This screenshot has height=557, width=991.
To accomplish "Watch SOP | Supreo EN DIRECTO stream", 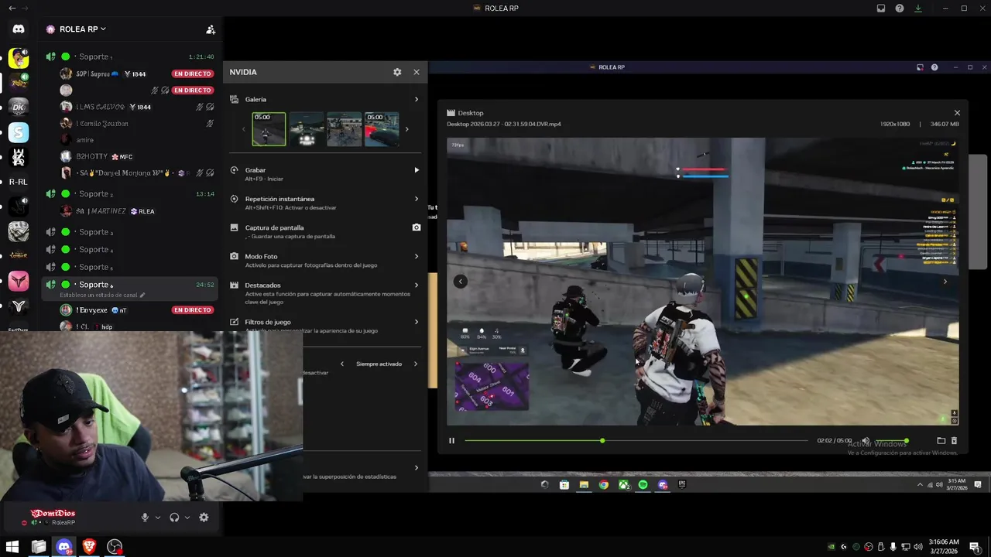I will 192,73.
